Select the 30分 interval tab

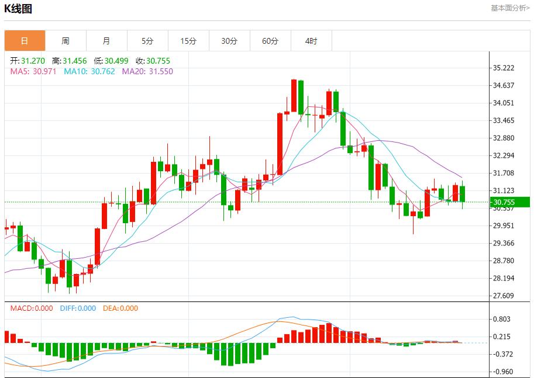[x=229, y=41]
